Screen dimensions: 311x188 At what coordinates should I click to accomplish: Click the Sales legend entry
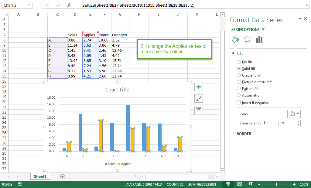(x=110, y=164)
